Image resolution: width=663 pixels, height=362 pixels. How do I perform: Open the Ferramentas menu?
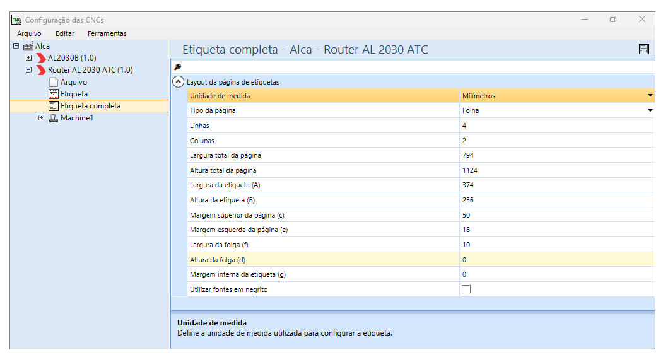(107, 33)
